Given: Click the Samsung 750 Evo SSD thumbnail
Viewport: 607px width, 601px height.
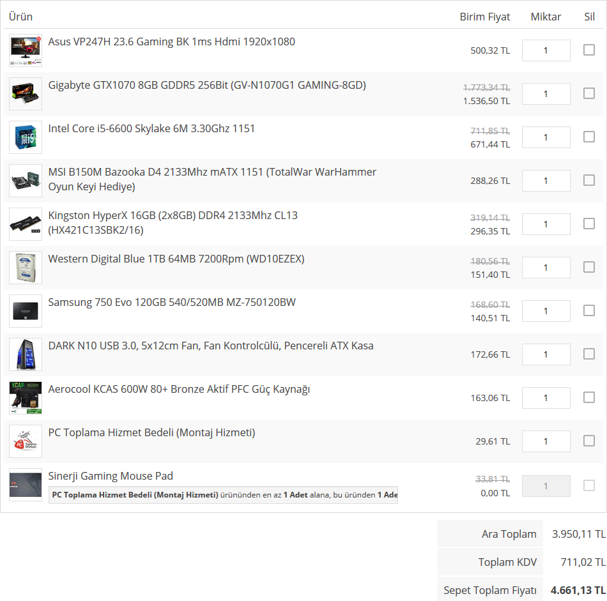Looking at the screenshot, I should pyautogui.click(x=26, y=311).
